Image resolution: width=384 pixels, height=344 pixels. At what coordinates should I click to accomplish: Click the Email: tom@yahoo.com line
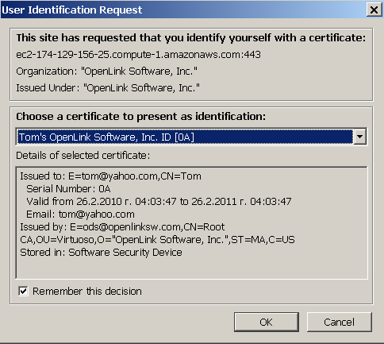80,215
